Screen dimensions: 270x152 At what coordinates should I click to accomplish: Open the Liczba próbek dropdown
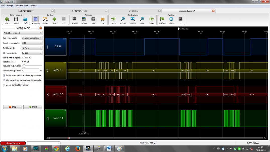tap(32, 53)
